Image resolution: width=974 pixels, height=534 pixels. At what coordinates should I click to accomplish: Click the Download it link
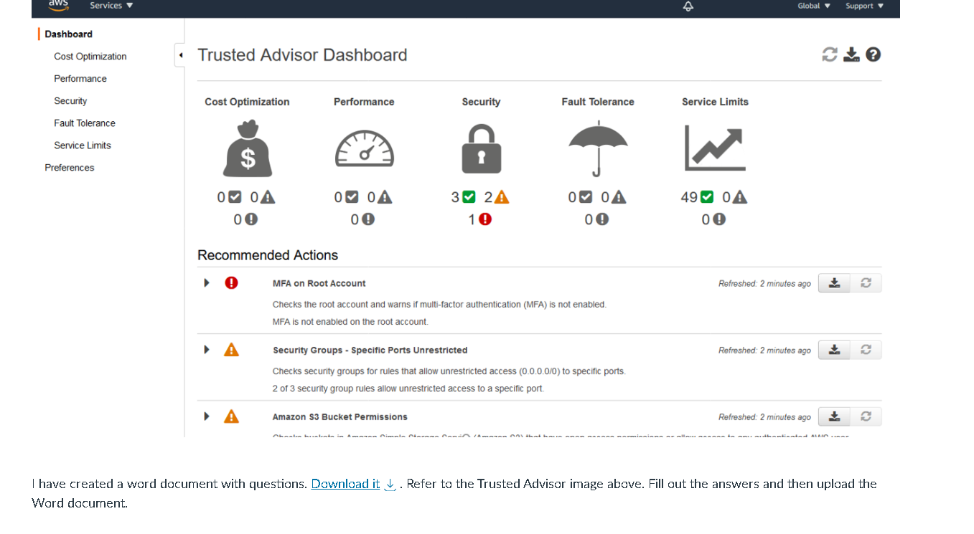345,484
